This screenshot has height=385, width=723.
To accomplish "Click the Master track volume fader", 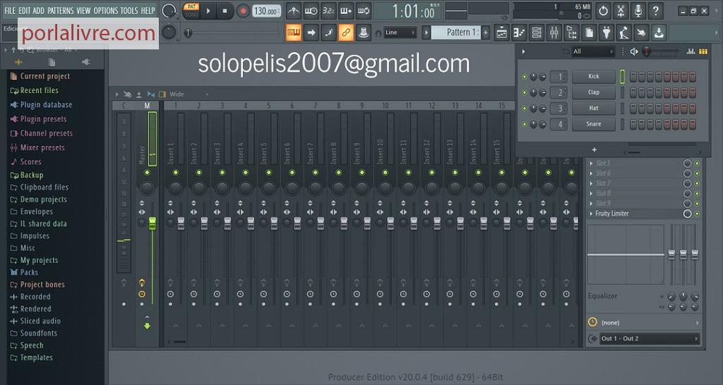I will pyautogui.click(x=153, y=224).
